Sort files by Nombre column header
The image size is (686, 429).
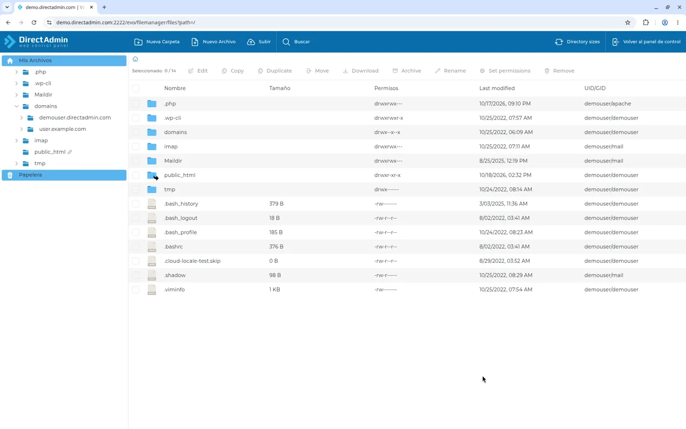point(175,88)
